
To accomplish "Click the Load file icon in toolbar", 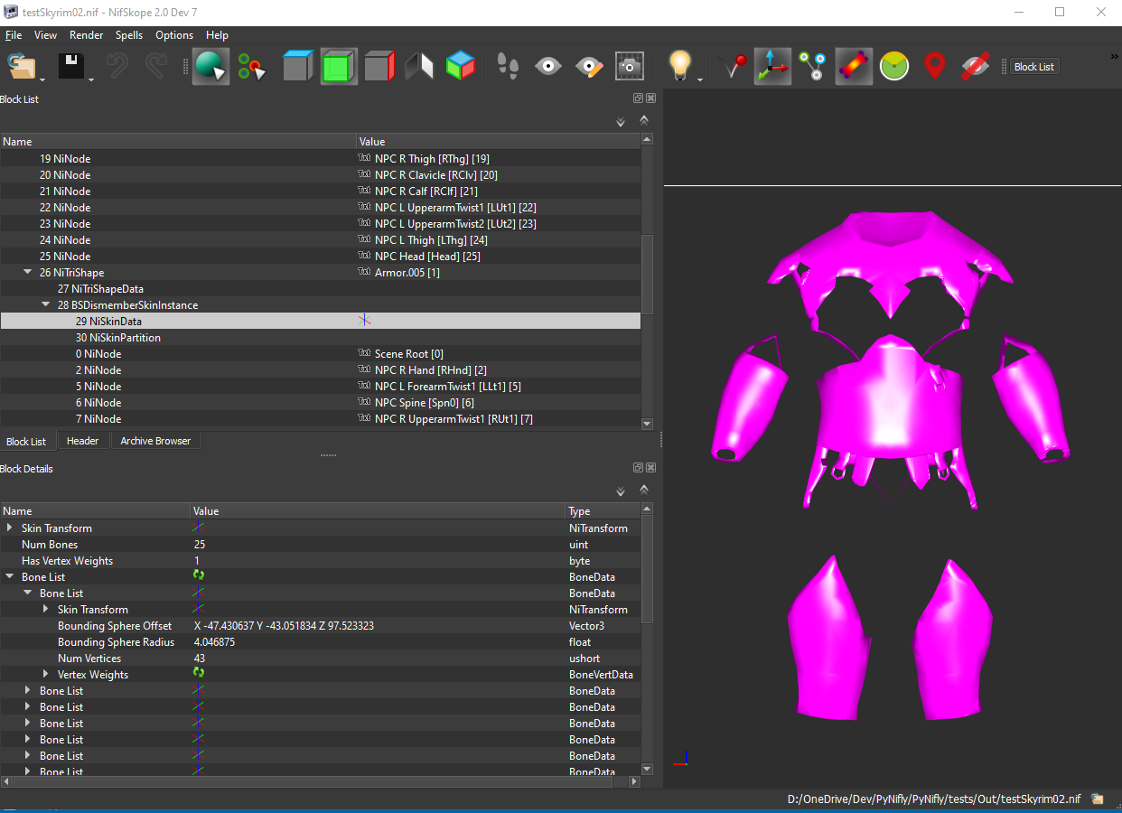I will (21, 66).
